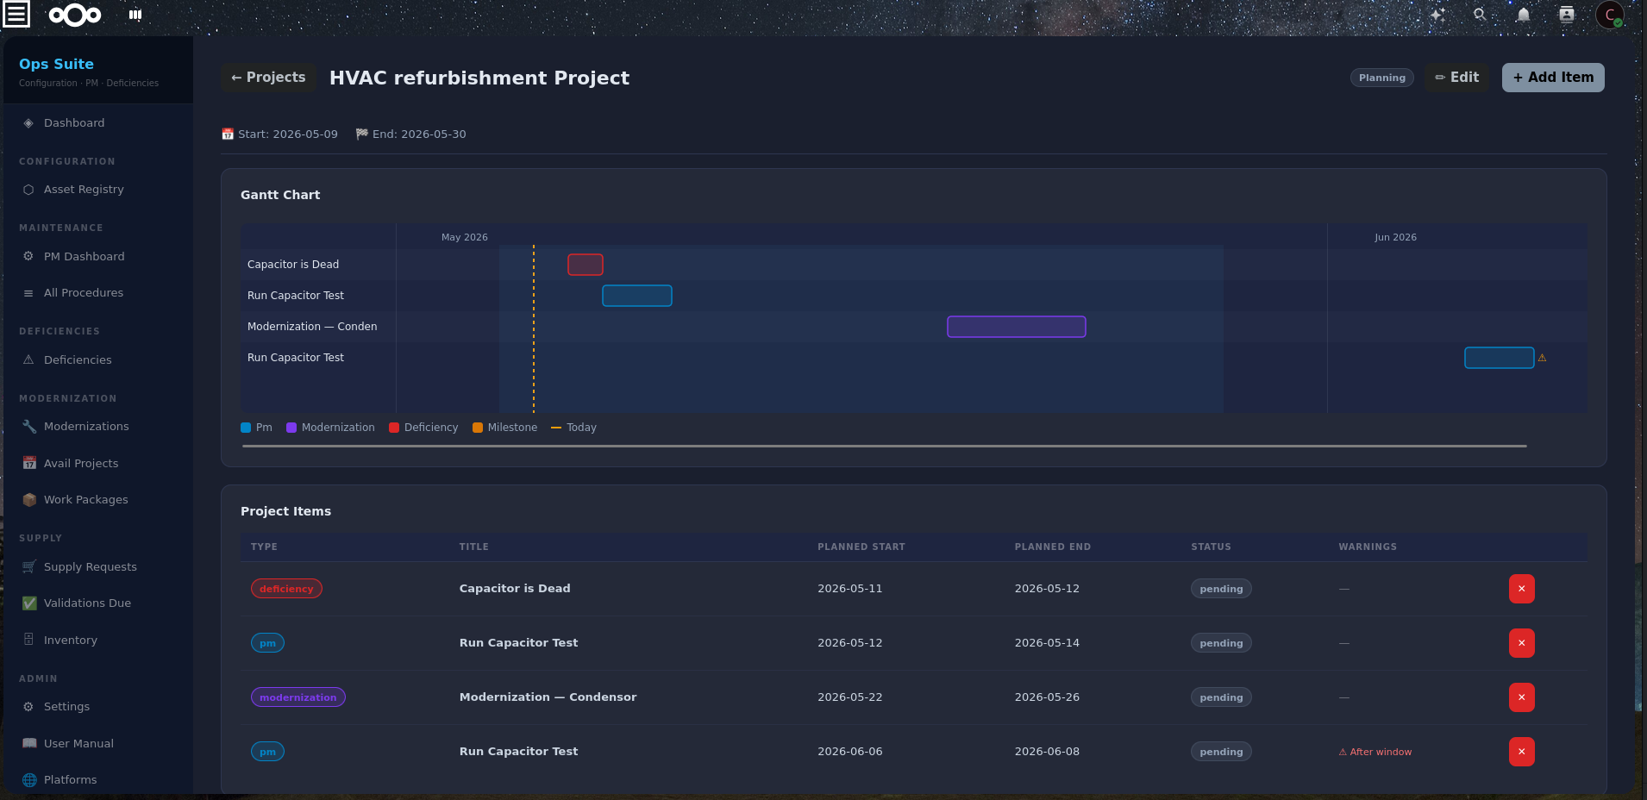
Task: Click the red Deficiency legend swatch
Action: tap(394, 428)
